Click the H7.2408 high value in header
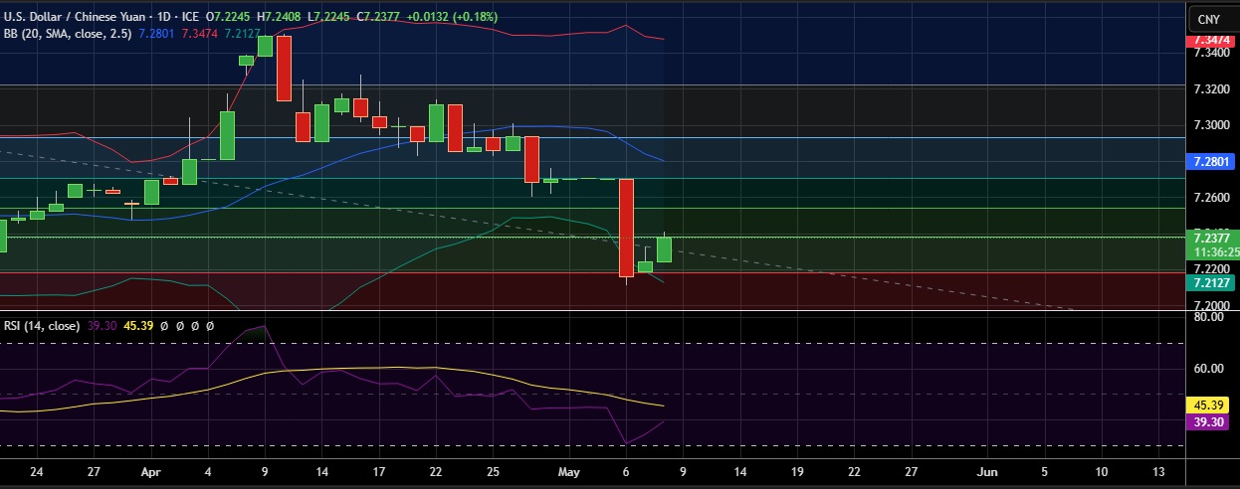Image resolution: width=1240 pixels, height=489 pixels. click(x=279, y=17)
